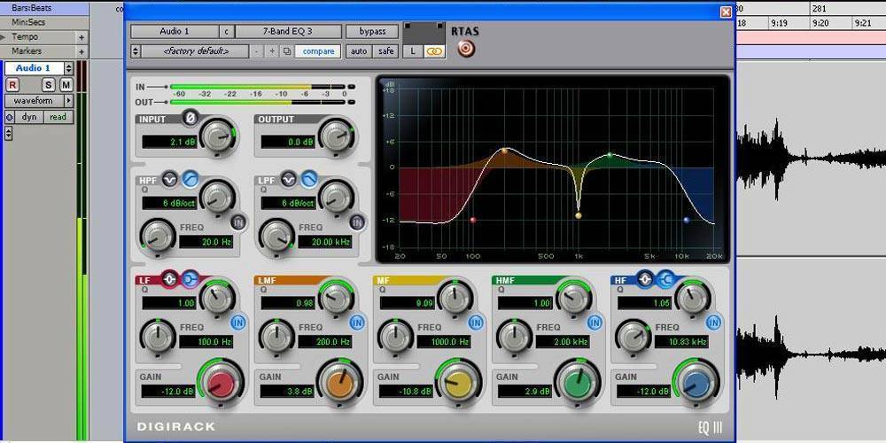Click the red LF GAIN knob
Screen dimensions: 886x443
coord(221,383)
